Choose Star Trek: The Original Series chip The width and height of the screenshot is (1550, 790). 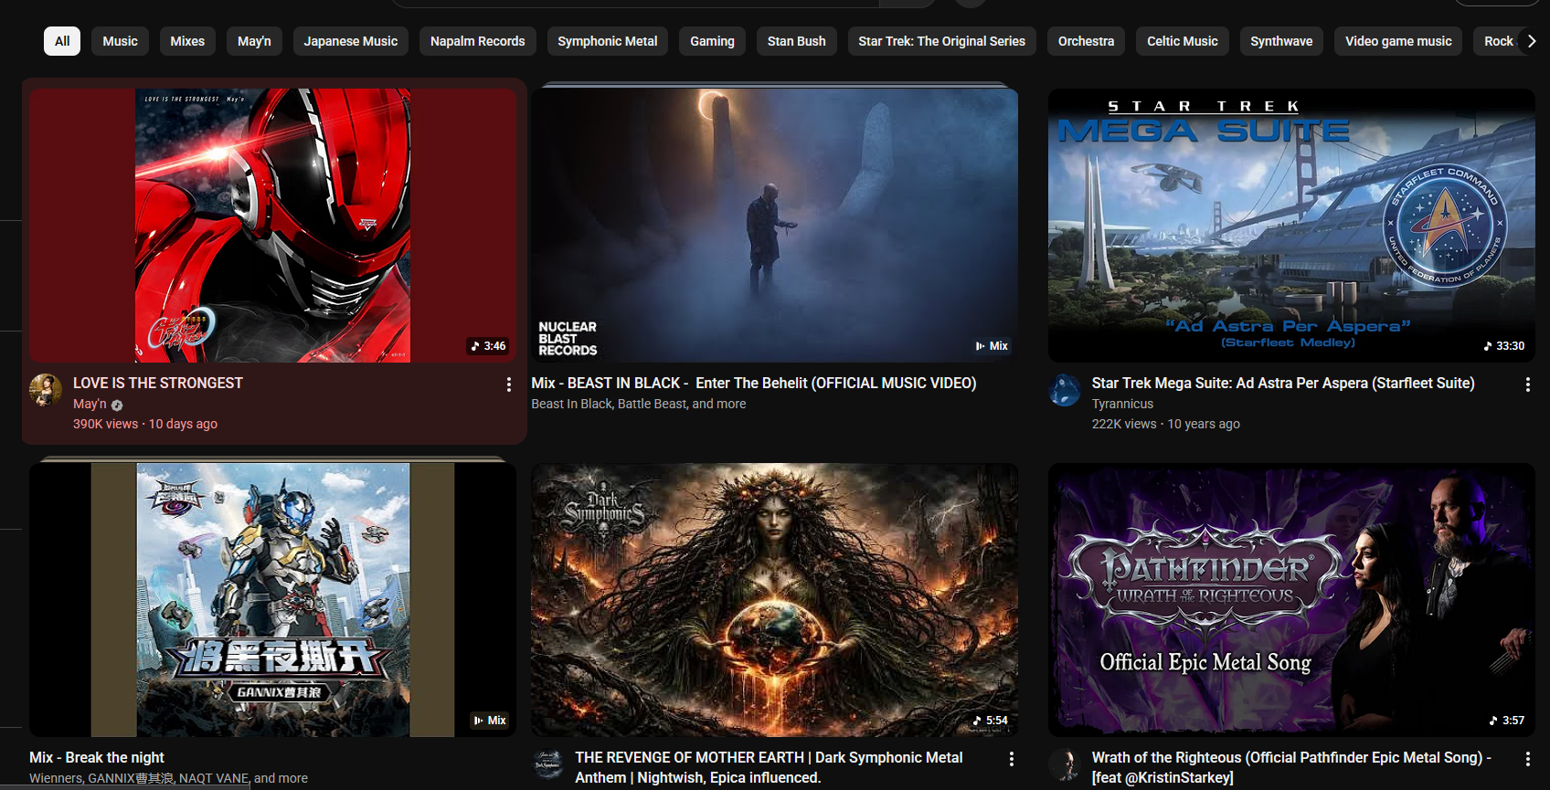pos(942,41)
